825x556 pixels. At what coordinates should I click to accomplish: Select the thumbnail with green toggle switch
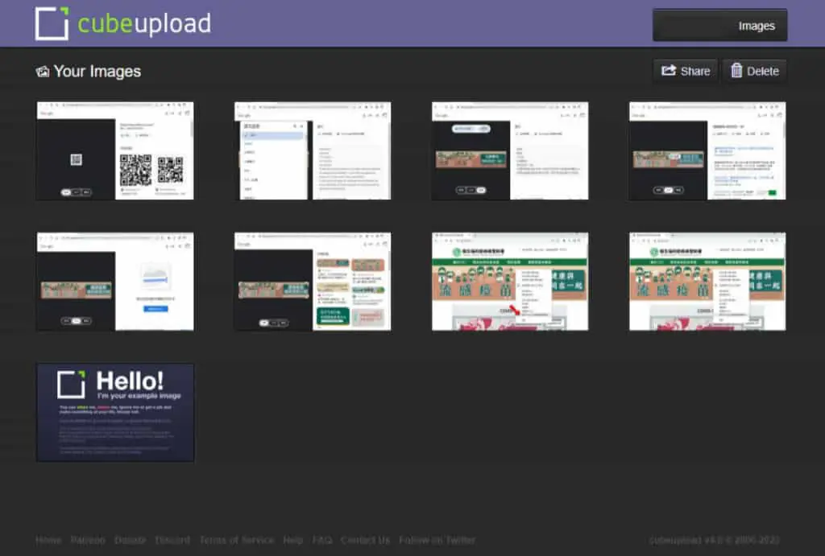[707, 150]
